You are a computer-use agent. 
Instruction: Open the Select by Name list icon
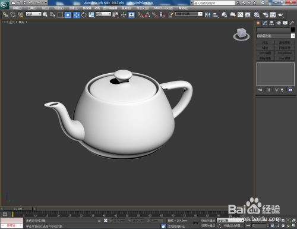click(53, 15)
